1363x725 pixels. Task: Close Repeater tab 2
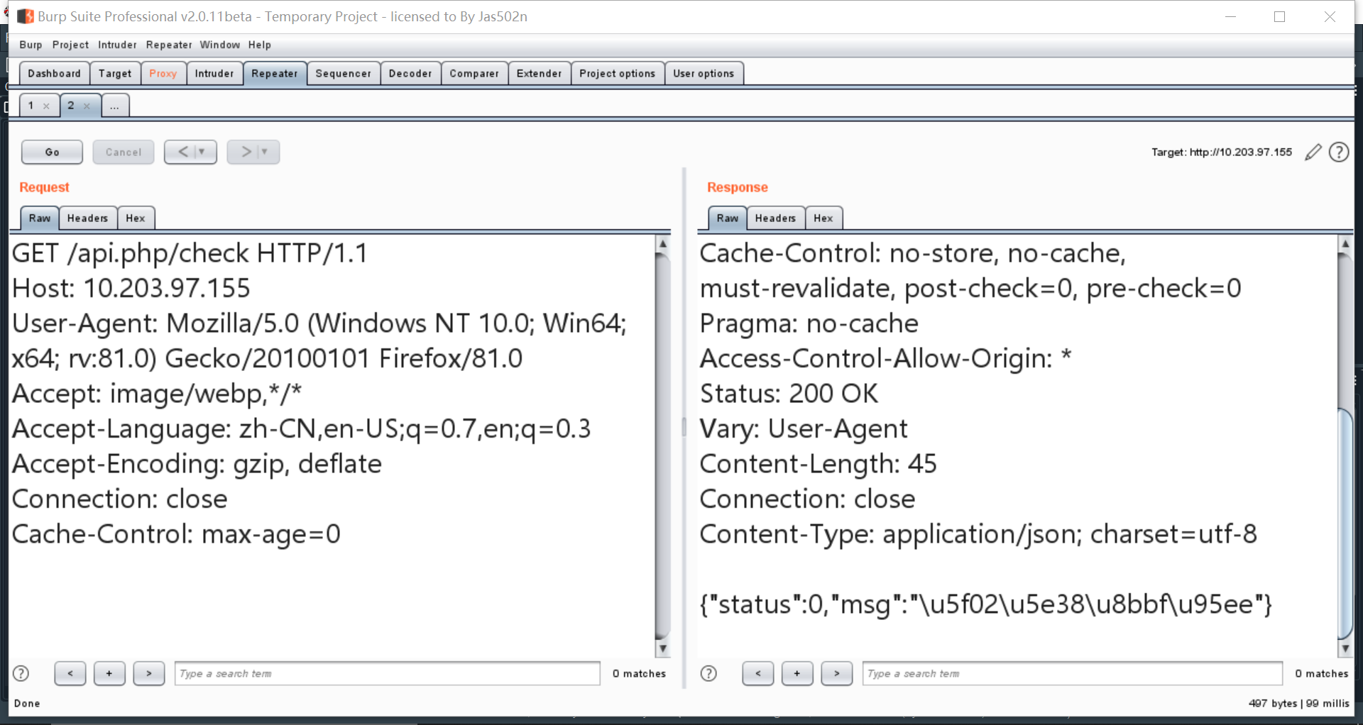(x=87, y=106)
